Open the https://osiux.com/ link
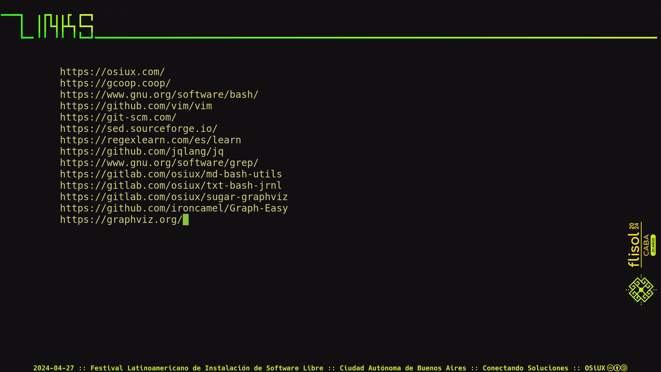 (113, 72)
